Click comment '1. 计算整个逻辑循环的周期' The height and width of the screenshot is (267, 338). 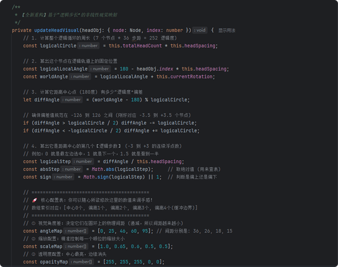click(x=100, y=38)
